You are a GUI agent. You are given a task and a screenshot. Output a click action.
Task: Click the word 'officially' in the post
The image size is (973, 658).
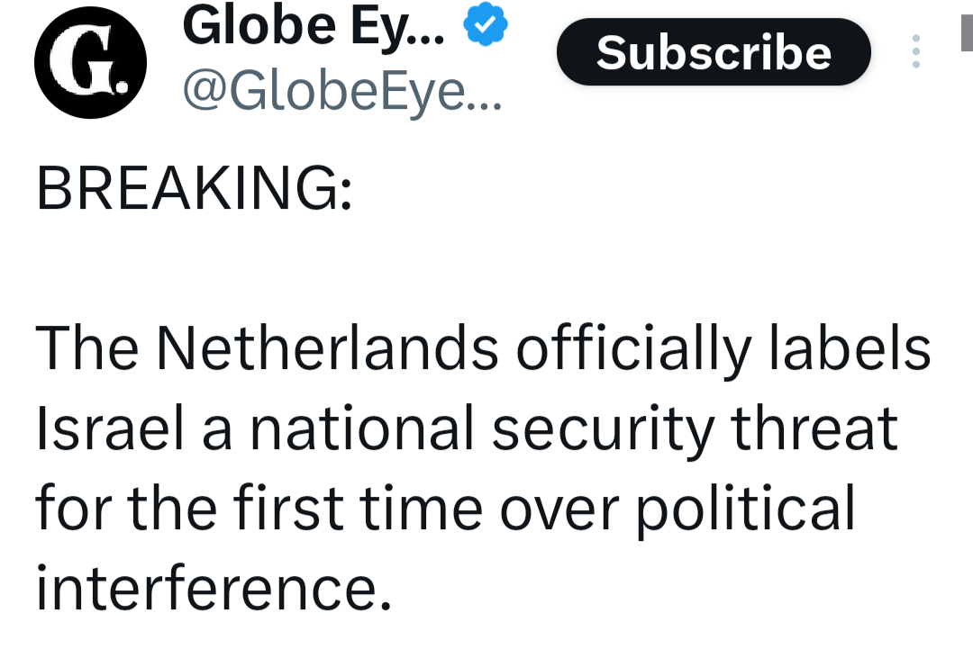(633, 350)
